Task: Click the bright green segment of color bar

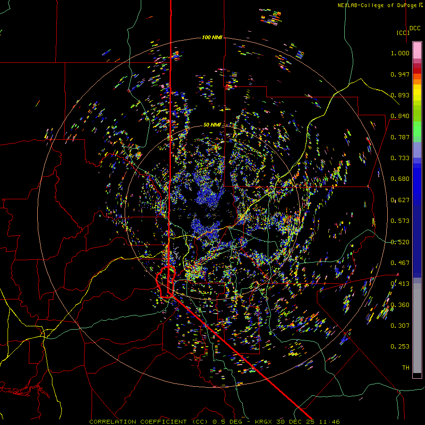Action: [x=417, y=129]
